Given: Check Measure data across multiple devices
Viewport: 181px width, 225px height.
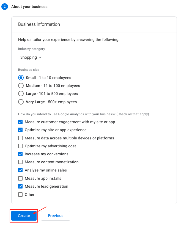Looking at the screenshot, I should [x=20, y=138].
